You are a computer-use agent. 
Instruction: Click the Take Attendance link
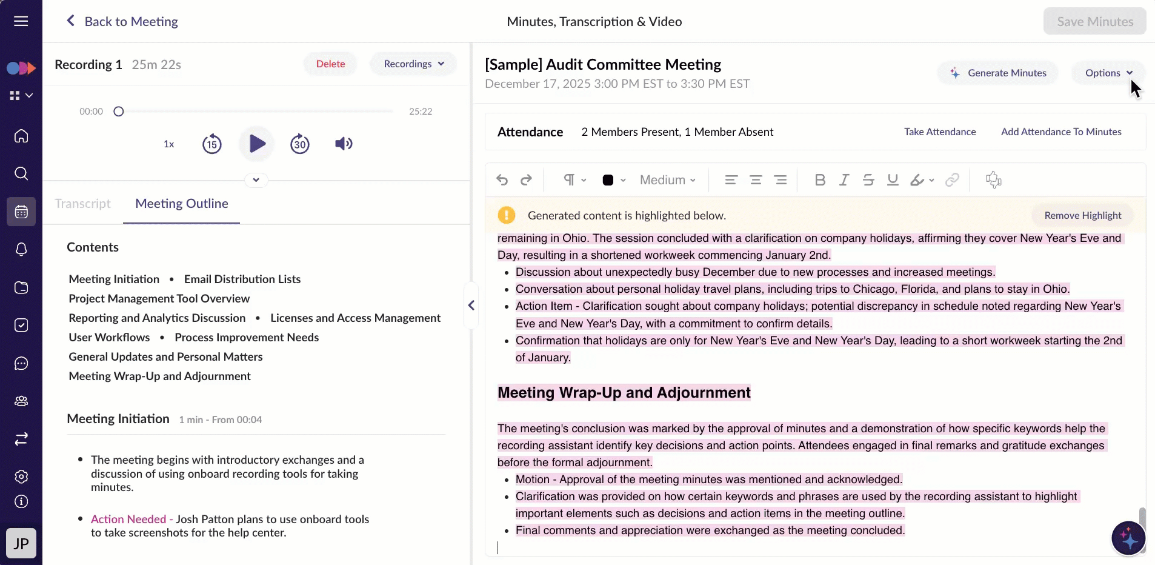940,132
